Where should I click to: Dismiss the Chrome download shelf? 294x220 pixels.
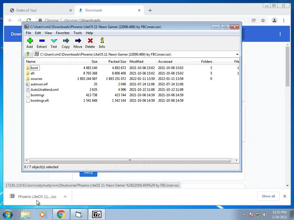tap(285, 196)
